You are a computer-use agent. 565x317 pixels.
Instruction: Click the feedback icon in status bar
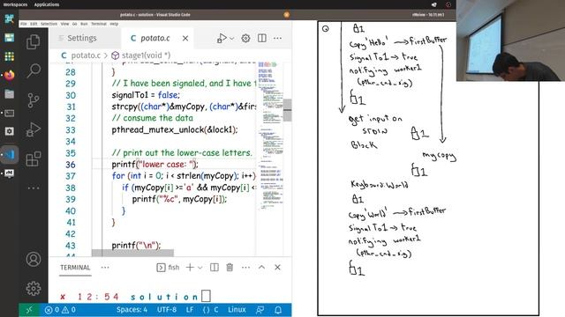(260, 309)
